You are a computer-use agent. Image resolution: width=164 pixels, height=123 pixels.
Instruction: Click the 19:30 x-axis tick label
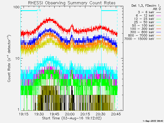pos(39,114)
